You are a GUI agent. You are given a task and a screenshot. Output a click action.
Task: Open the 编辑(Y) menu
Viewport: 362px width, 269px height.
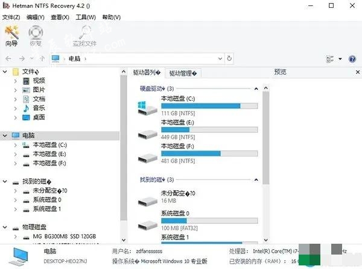coord(36,17)
